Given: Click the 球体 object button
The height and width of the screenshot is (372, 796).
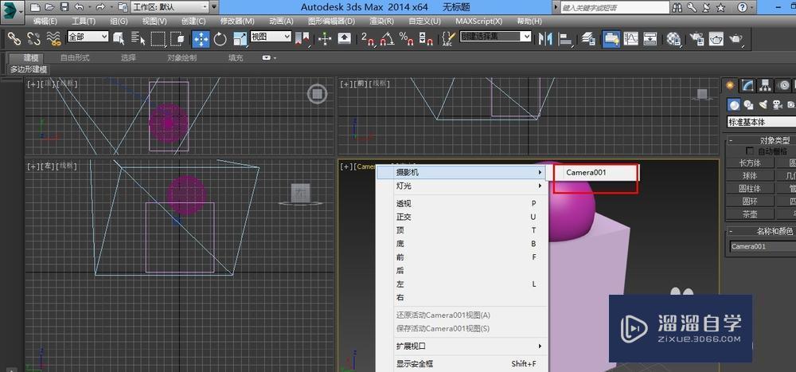Looking at the screenshot, I should 750,175.
